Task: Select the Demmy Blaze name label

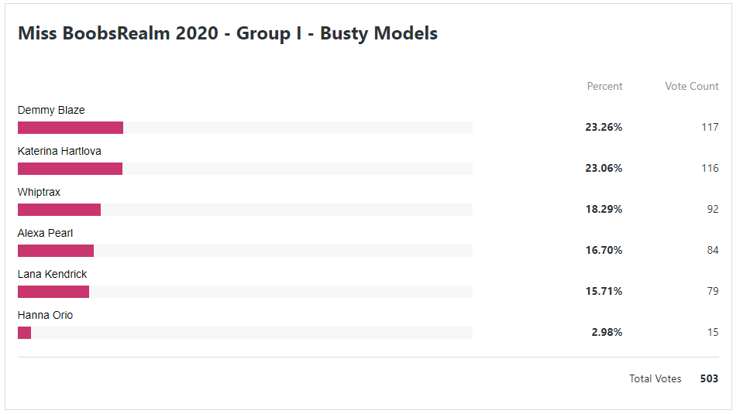Action: pos(51,111)
